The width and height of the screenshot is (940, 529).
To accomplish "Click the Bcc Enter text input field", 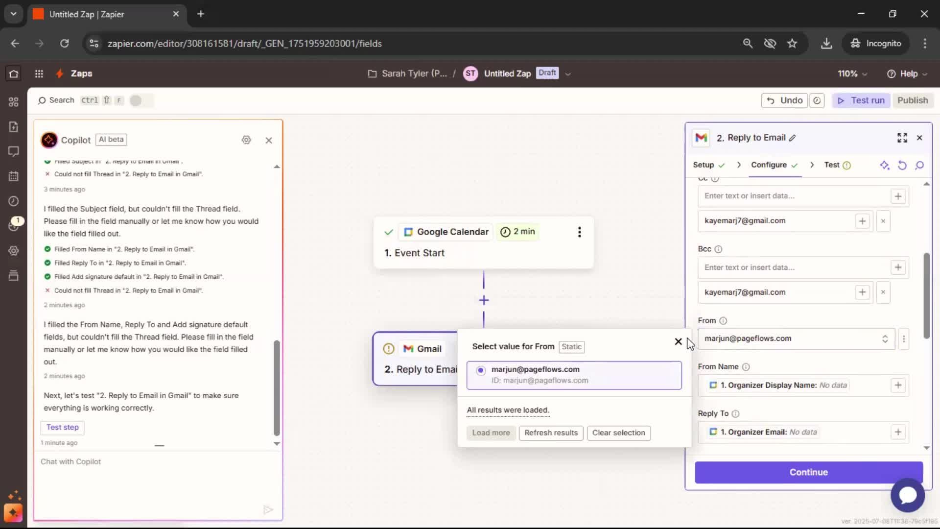I will point(793,267).
